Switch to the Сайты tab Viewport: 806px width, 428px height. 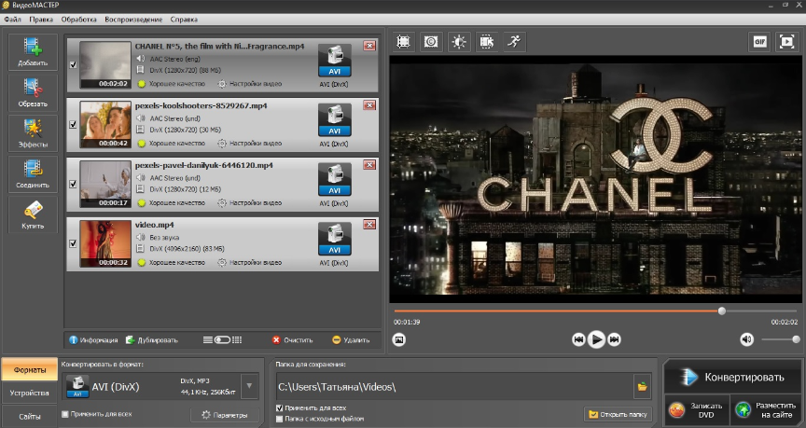(x=29, y=416)
